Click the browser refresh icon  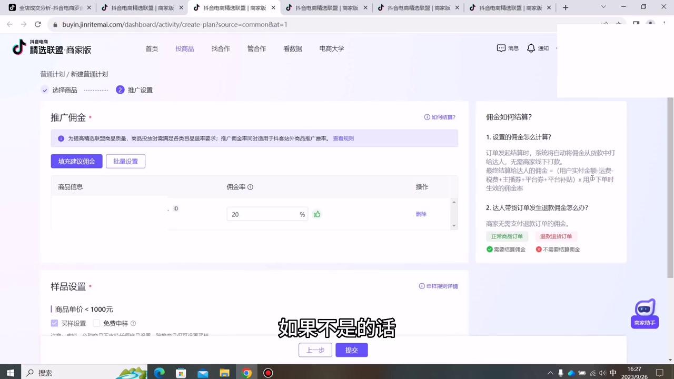click(x=37, y=24)
